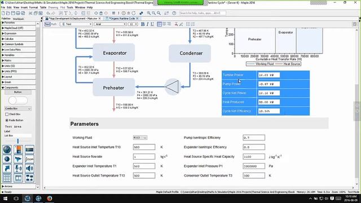Open Firefox from the taskbar
The image size is (361, 203).
(x=49, y=198)
